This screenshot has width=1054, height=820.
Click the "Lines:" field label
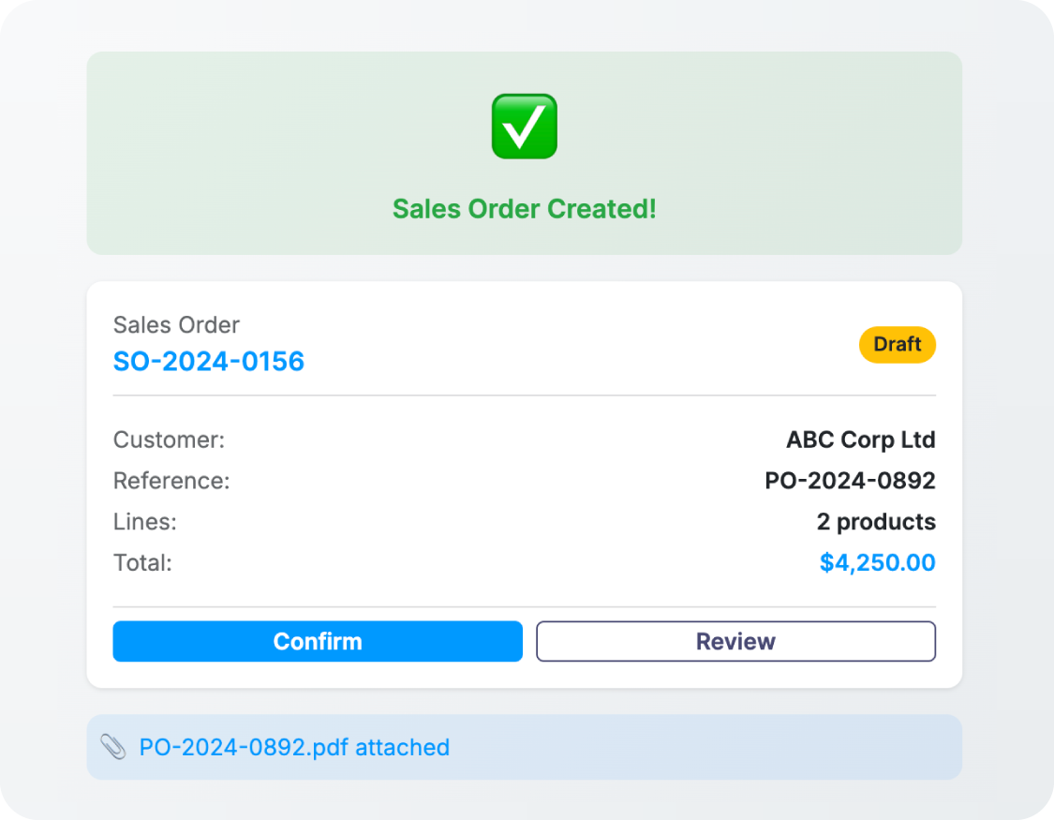click(x=145, y=522)
